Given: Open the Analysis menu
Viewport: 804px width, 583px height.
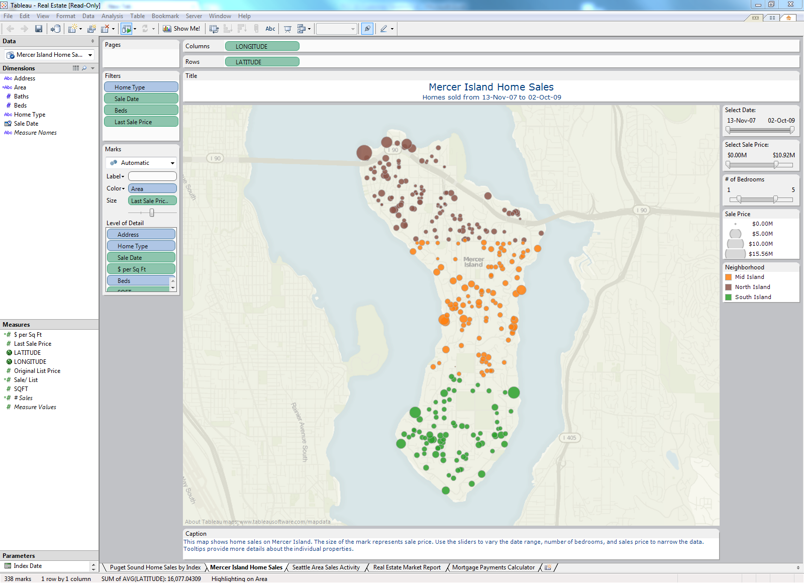Looking at the screenshot, I should tap(112, 16).
